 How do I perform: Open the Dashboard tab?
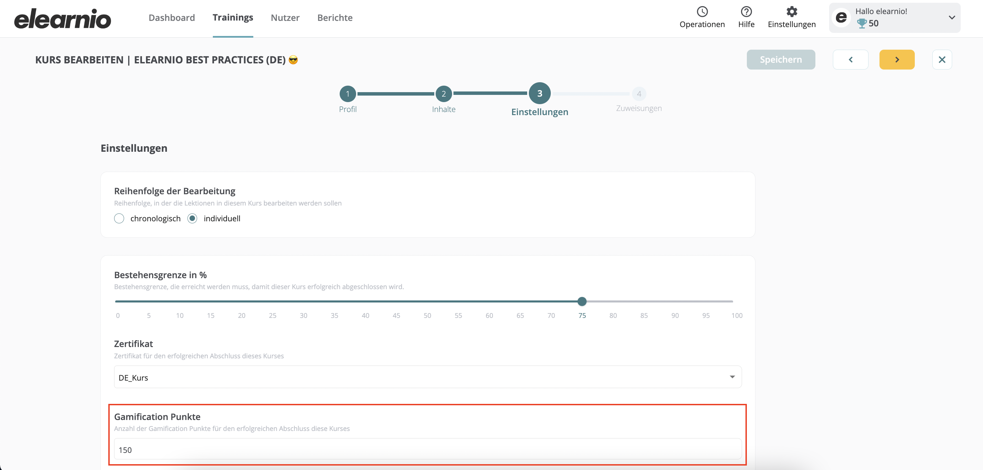[x=172, y=17]
